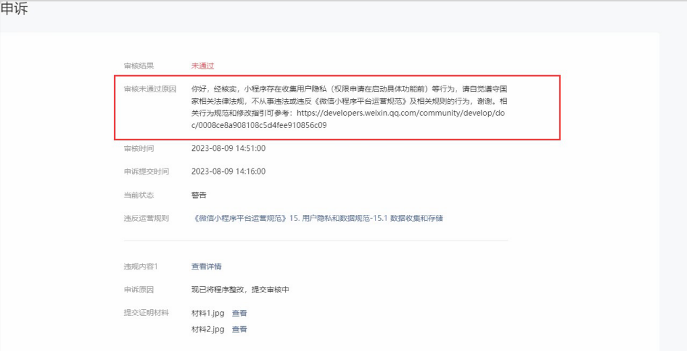Click the 违规内容1 label
The image size is (687, 351).
141,267
